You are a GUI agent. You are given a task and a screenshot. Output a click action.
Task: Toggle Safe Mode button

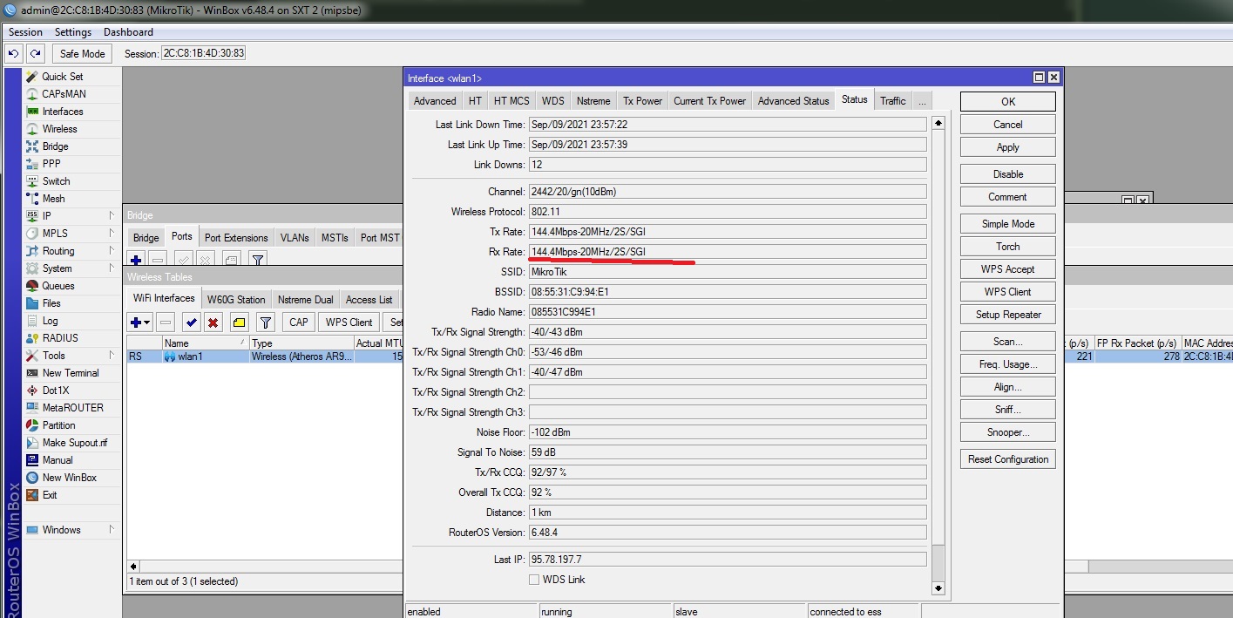point(82,53)
